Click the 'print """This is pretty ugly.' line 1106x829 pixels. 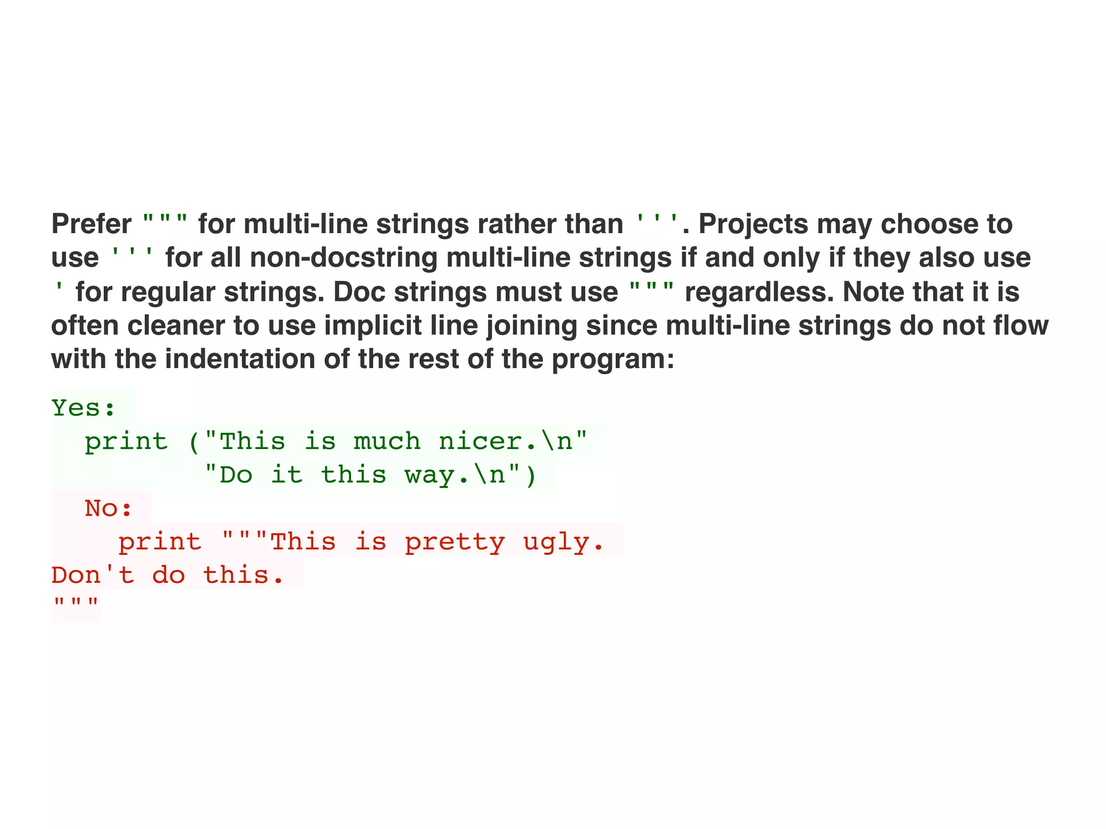tap(361, 542)
